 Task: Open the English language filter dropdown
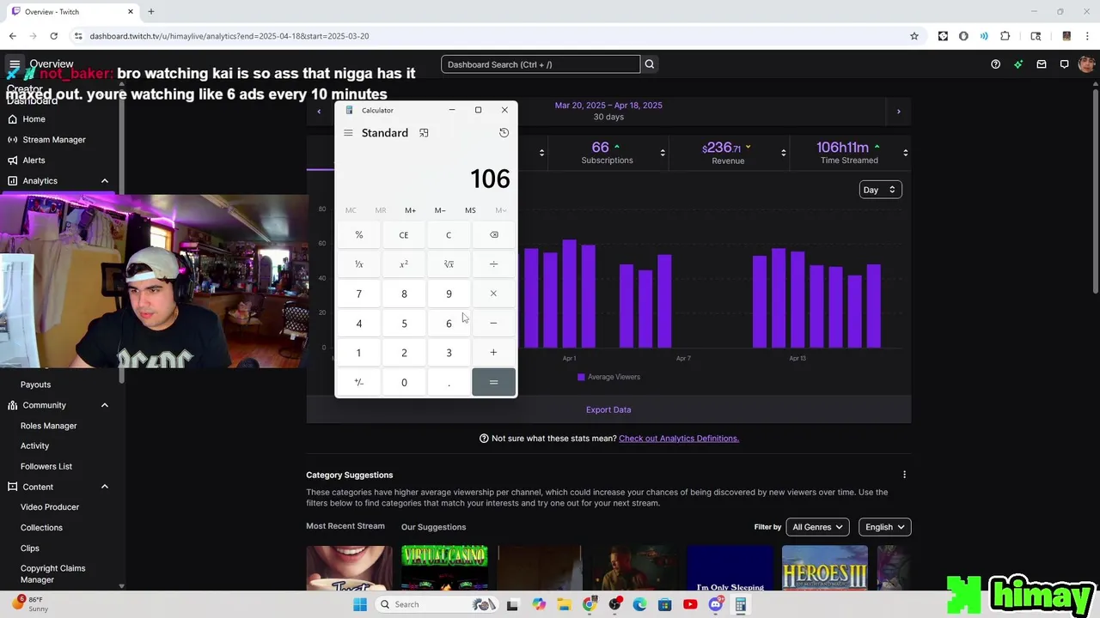884,527
